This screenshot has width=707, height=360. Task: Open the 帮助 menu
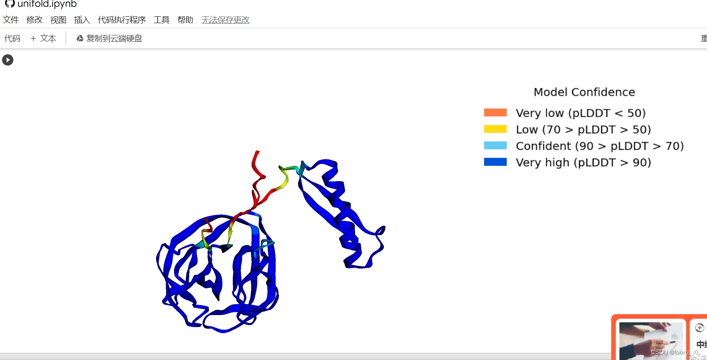pos(185,20)
